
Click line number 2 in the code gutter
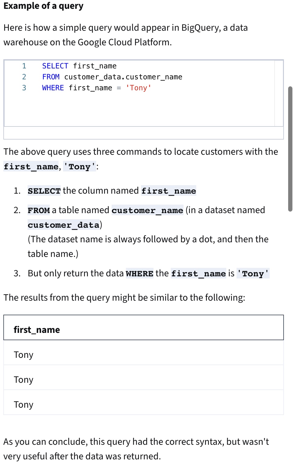point(24,77)
